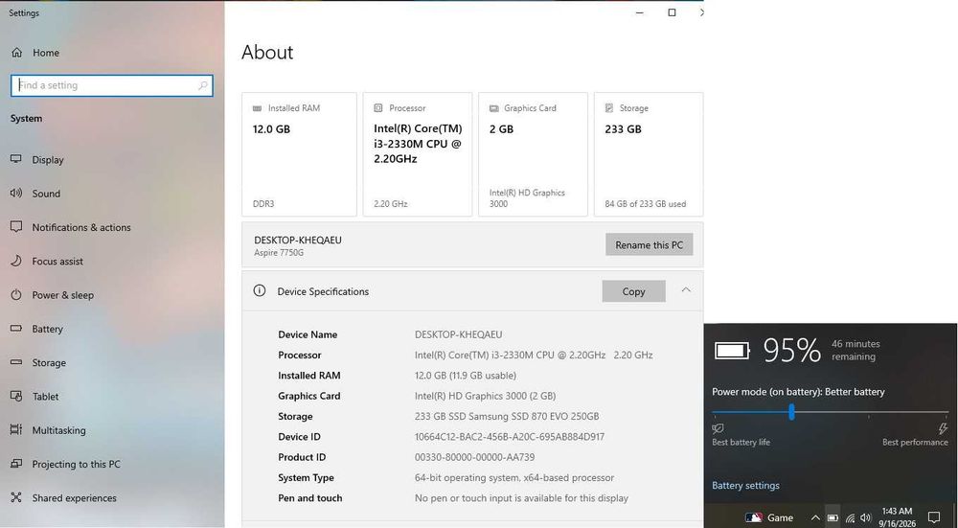Click the tablet icon beside Tablet
Screen dimensions: 958x528
16,396
